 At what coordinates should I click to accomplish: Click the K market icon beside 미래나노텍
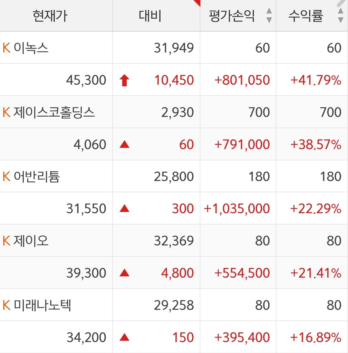(6, 305)
